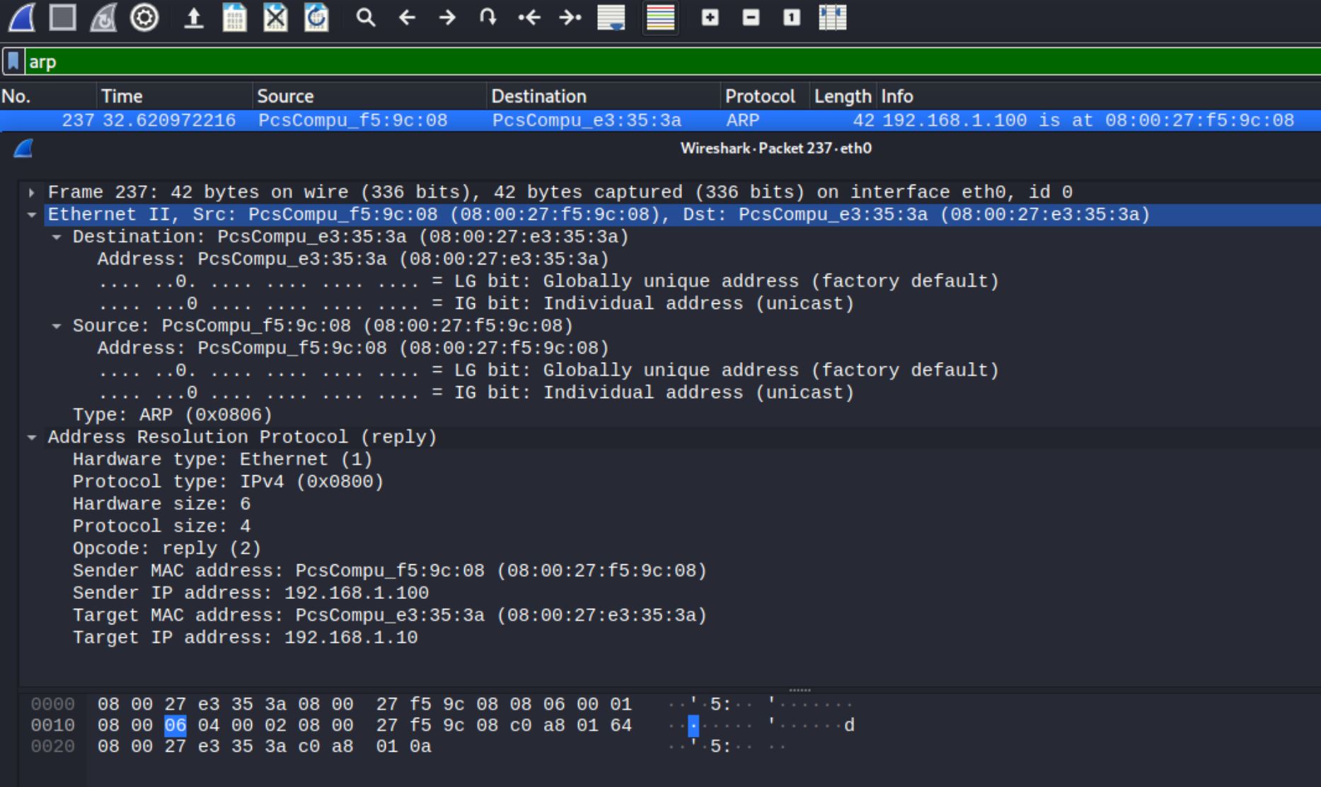The height and width of the screenshot is (787, 1321).
Task: Reload the capture file
Action: click(x=316, y=18)
